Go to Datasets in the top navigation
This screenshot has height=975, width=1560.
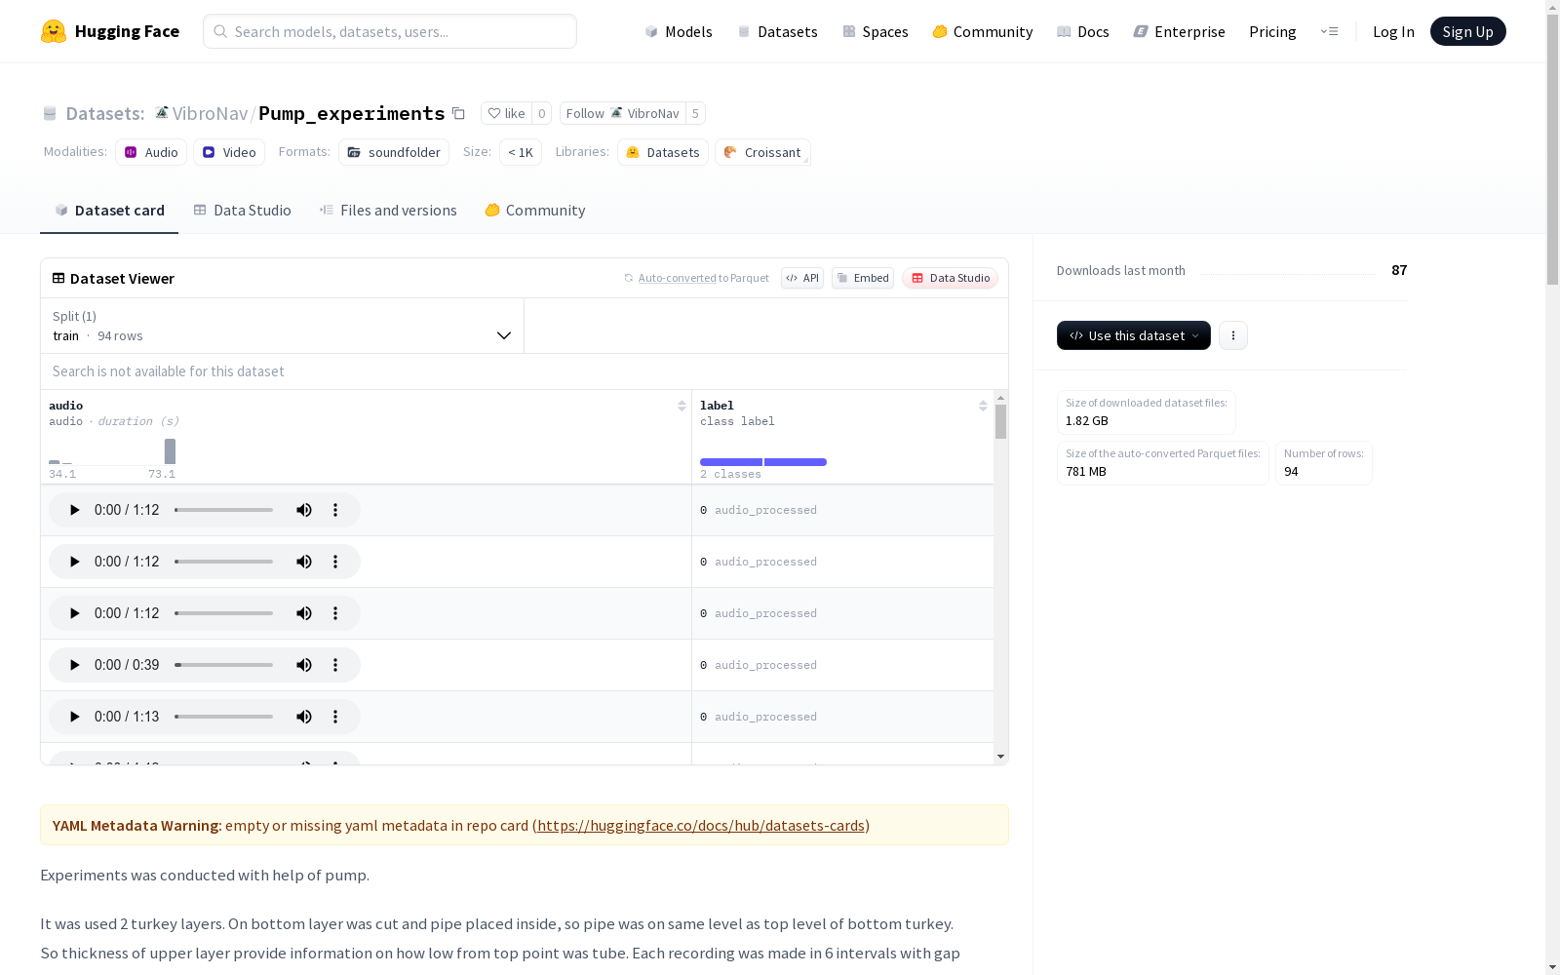coord(777,31)
